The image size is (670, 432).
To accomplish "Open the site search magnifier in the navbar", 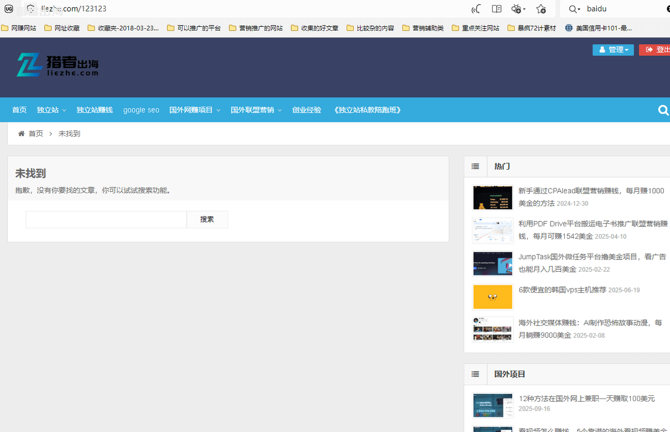I will pos(663,110).
